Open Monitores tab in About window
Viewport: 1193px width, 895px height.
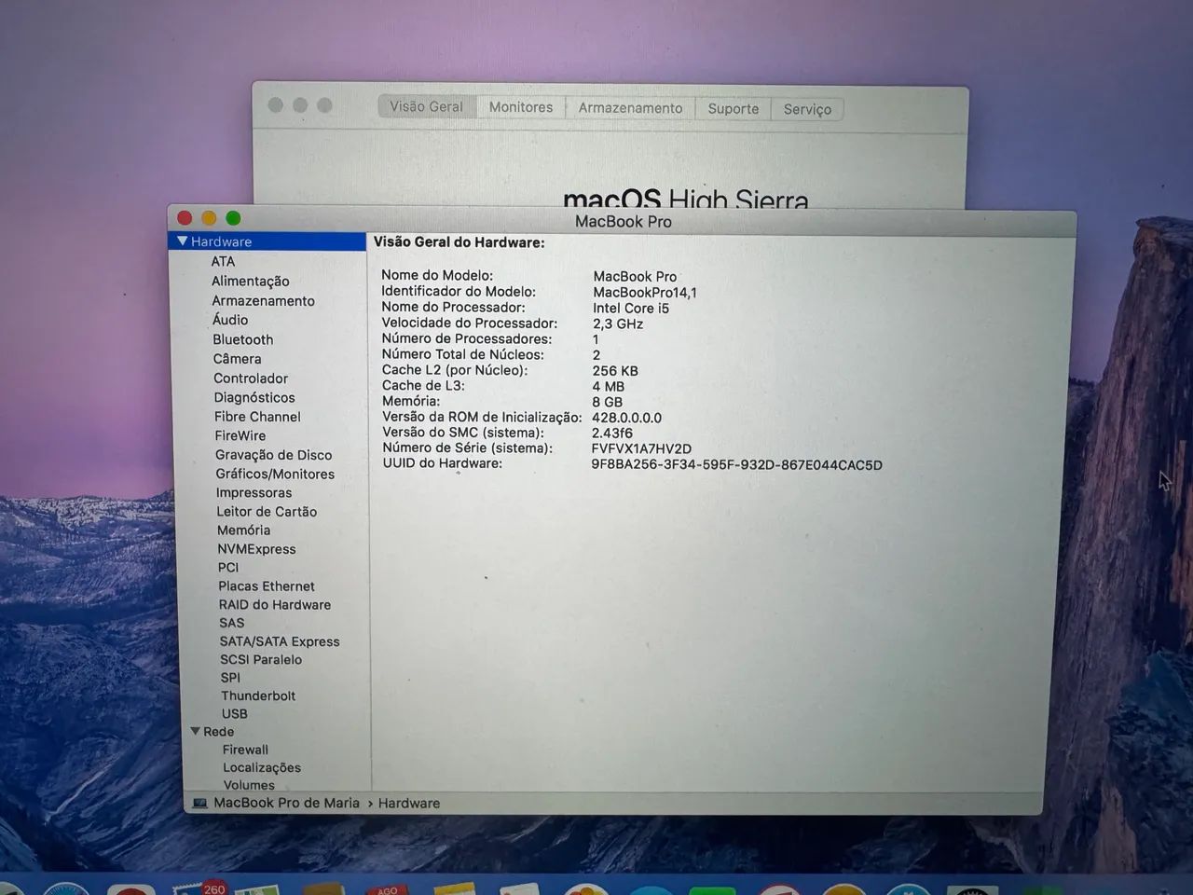pos(521,107)
